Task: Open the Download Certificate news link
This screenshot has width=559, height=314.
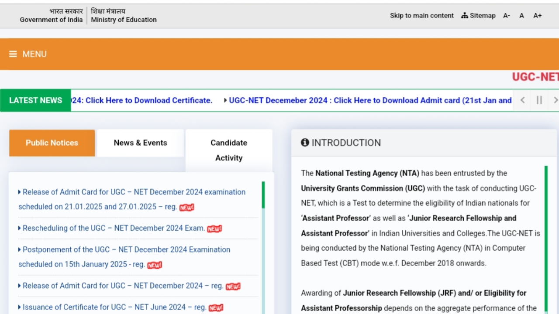Action: pyautogui.click(x=141, y=100)
